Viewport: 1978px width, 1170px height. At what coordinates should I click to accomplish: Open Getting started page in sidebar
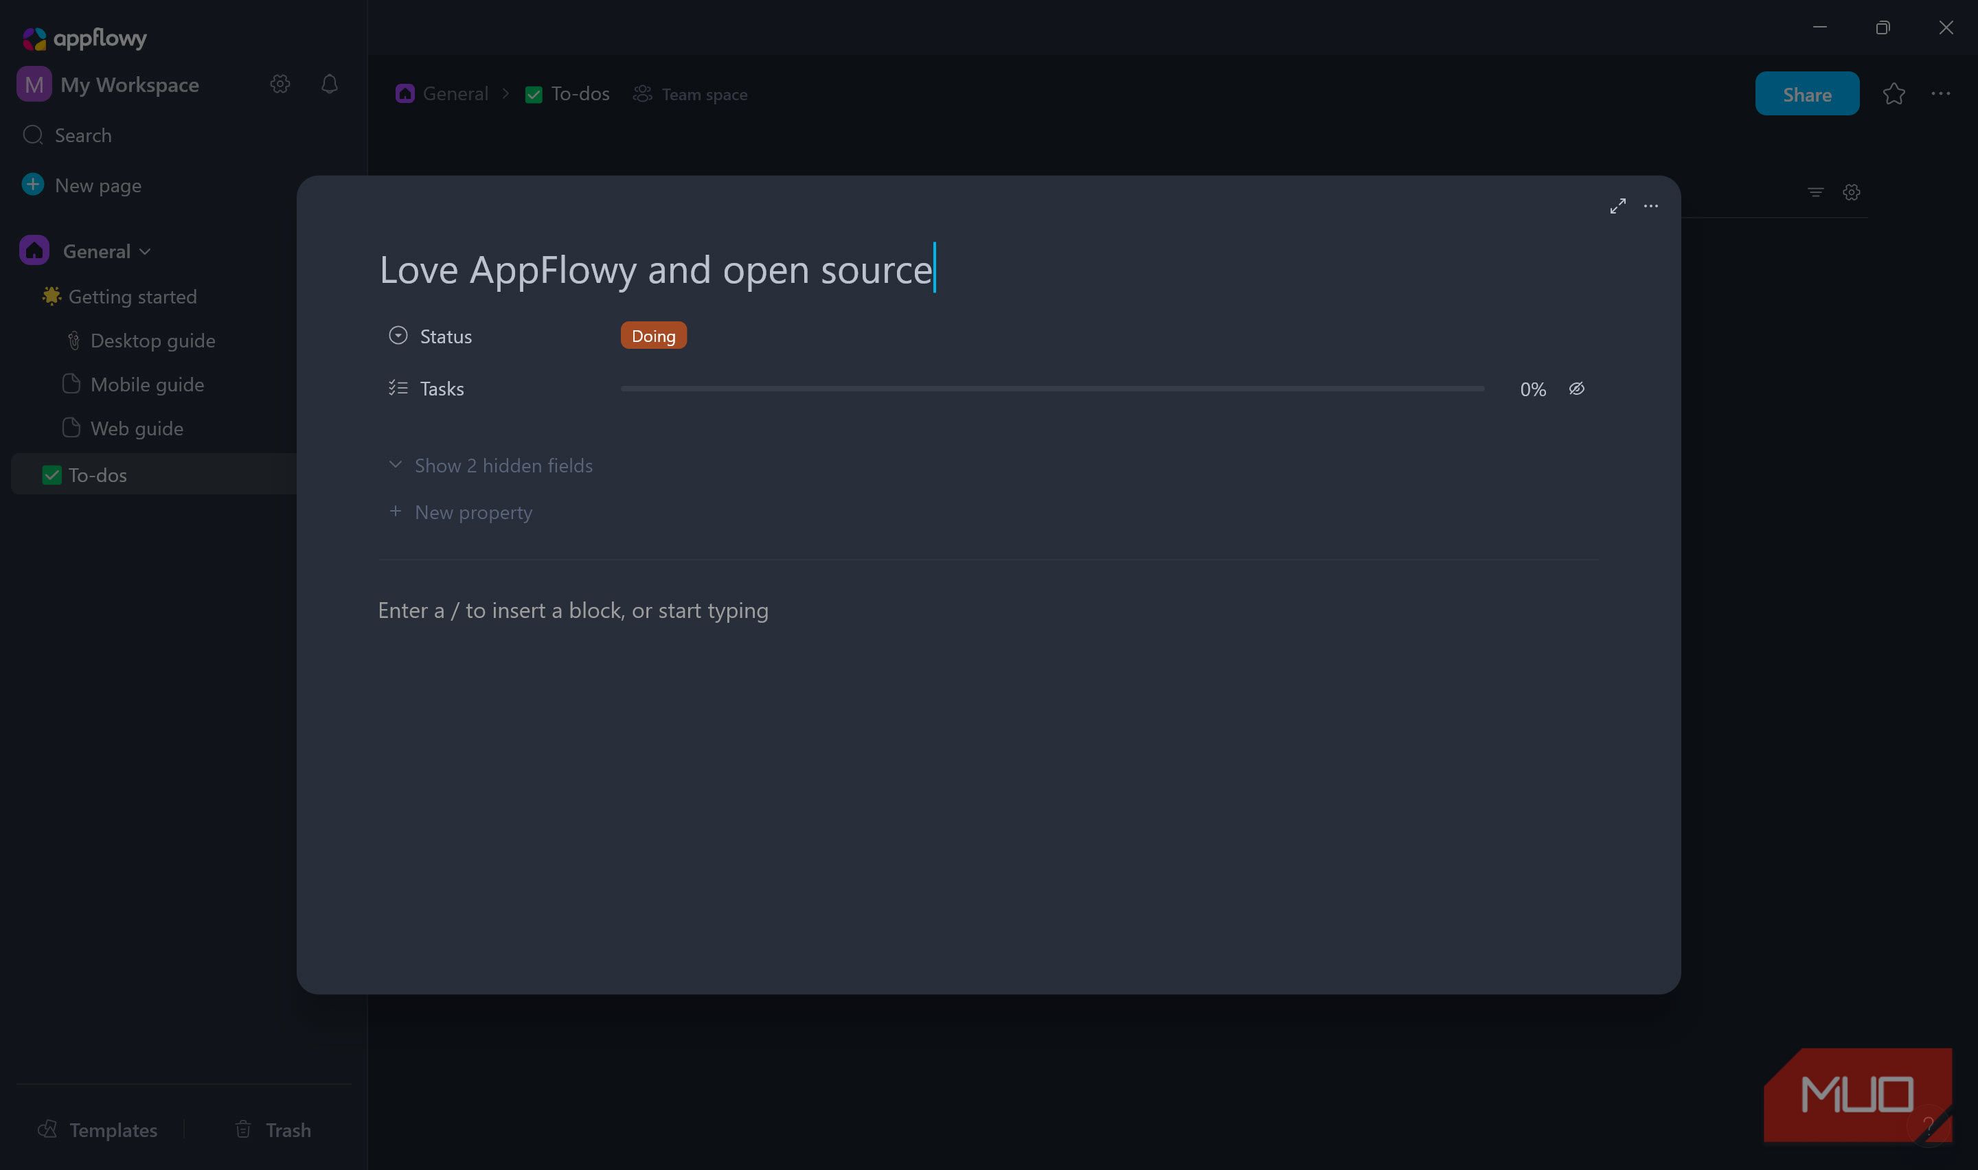(133, 297)
